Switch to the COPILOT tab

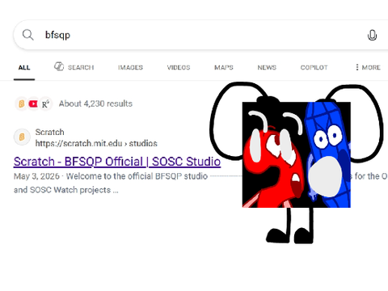tap(314, 68)
